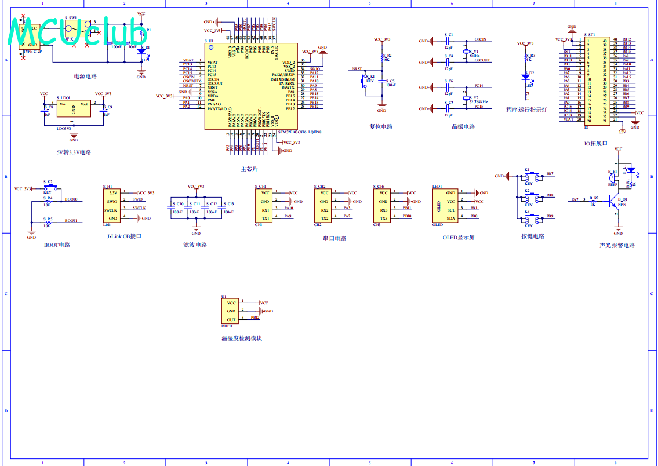The width and height of the screenshot is (658, 466).
Task: Select the S_C9 1uF capacitor
Action: 104,110
